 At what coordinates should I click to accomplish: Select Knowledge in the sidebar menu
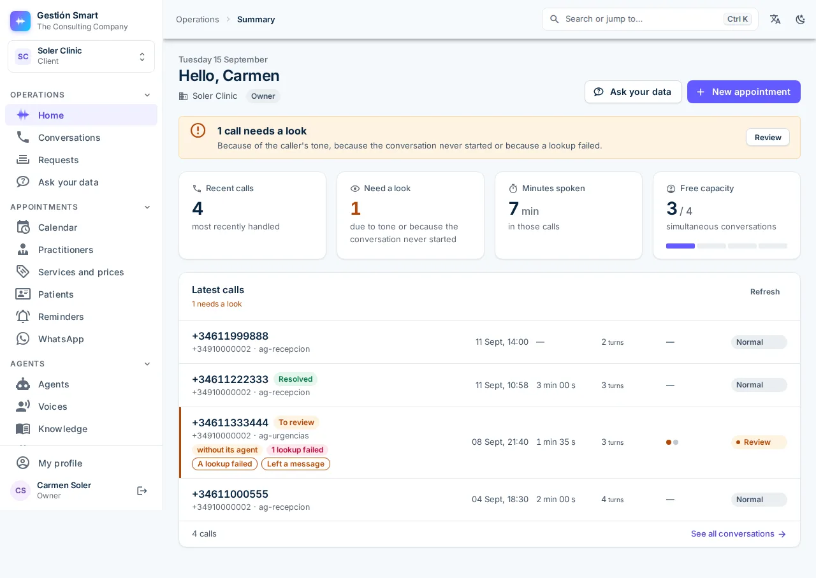coord(81,428)
